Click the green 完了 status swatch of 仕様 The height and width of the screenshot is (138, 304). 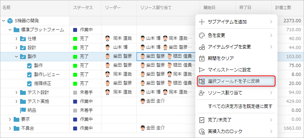point(75,39)
